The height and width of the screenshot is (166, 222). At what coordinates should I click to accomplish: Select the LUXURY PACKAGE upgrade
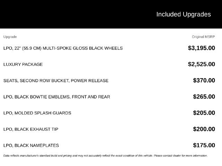pos(23,64)
